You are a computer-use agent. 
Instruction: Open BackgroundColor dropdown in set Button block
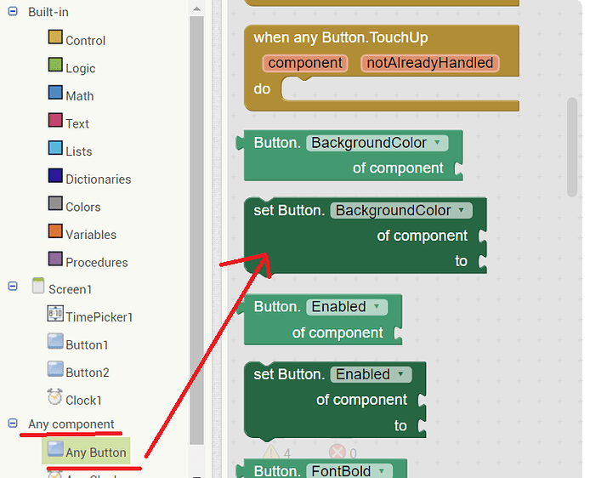pos(401,210)
